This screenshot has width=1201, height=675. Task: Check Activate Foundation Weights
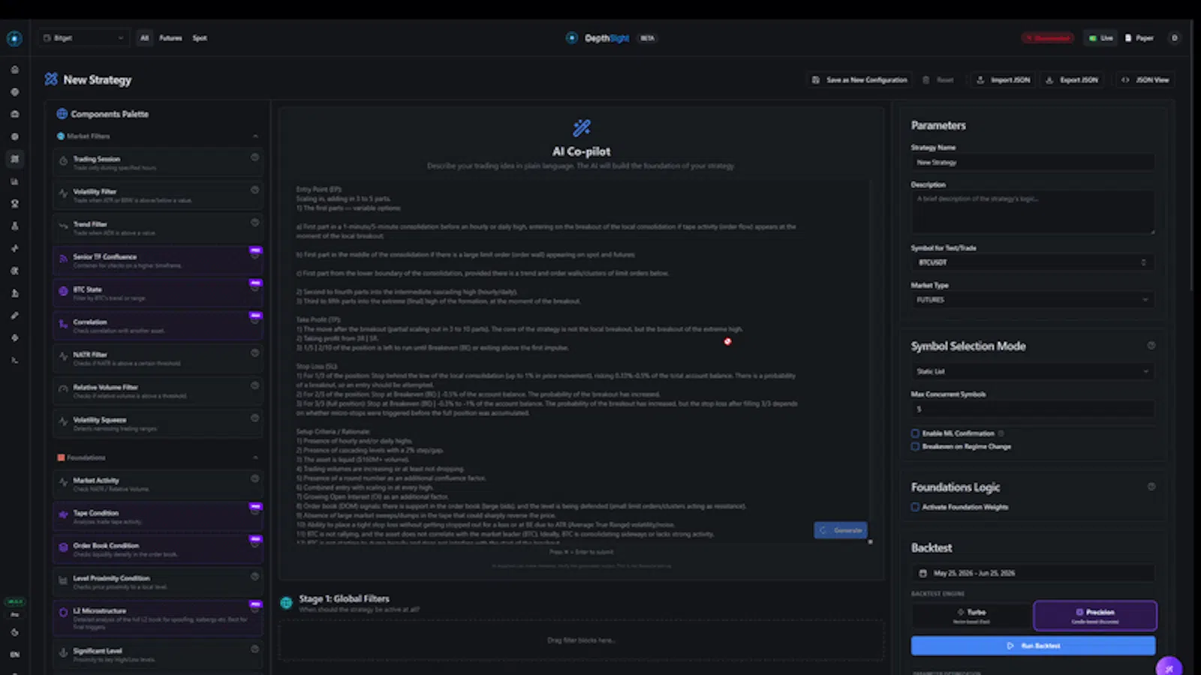point(915,507)
